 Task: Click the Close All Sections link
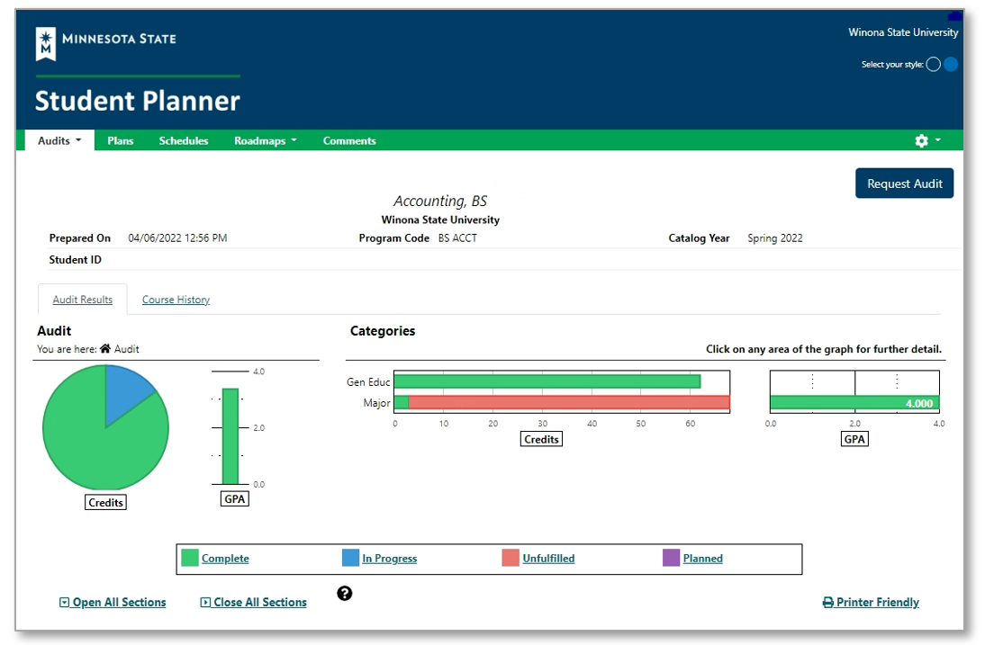tap(260, 603)
